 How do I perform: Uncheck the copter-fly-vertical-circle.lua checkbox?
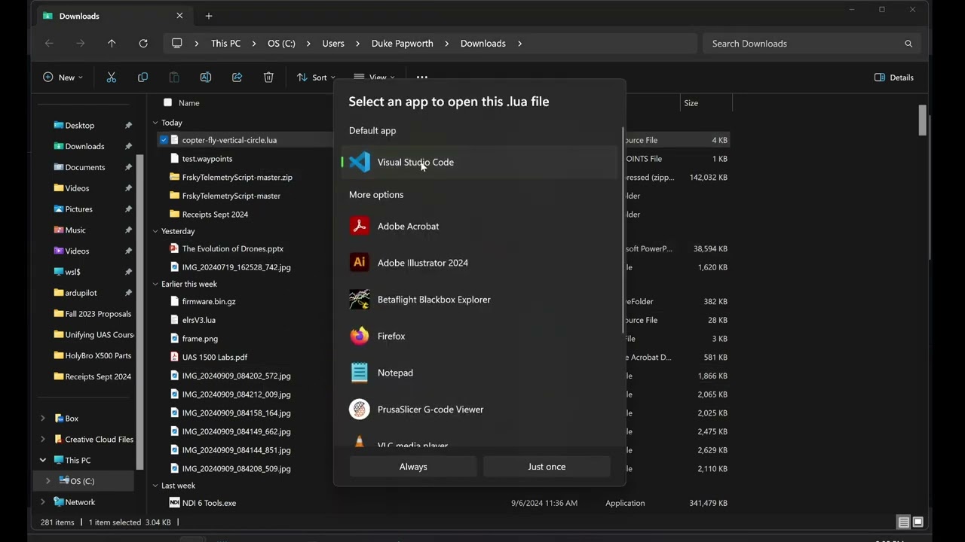[164, 140]
